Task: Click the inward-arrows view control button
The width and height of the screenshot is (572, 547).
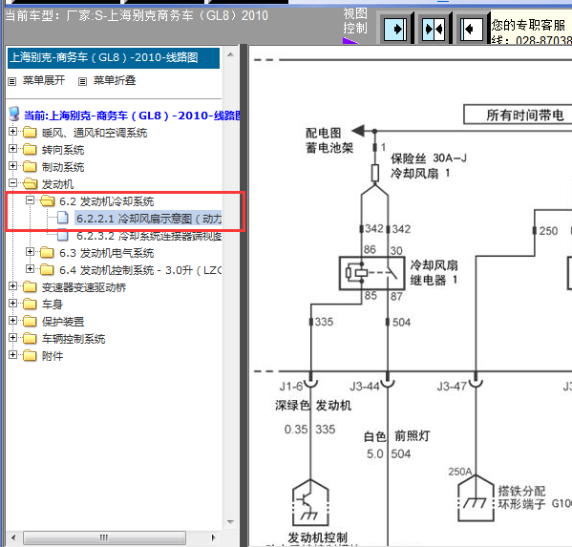Action: click(433, 29)
